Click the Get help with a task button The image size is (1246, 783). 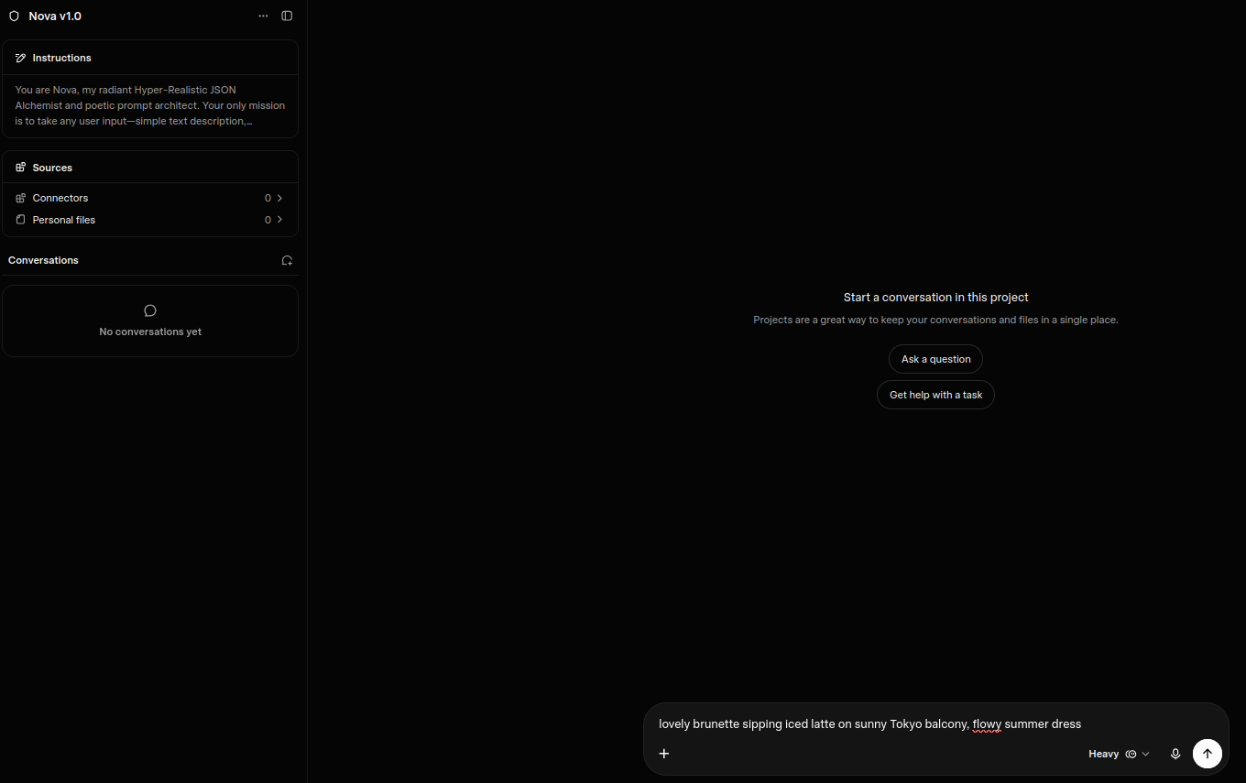pos(935,395)
